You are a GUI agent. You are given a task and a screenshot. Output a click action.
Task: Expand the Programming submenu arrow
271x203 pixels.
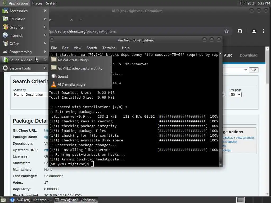pyautogui.click(x=45, y=52)
